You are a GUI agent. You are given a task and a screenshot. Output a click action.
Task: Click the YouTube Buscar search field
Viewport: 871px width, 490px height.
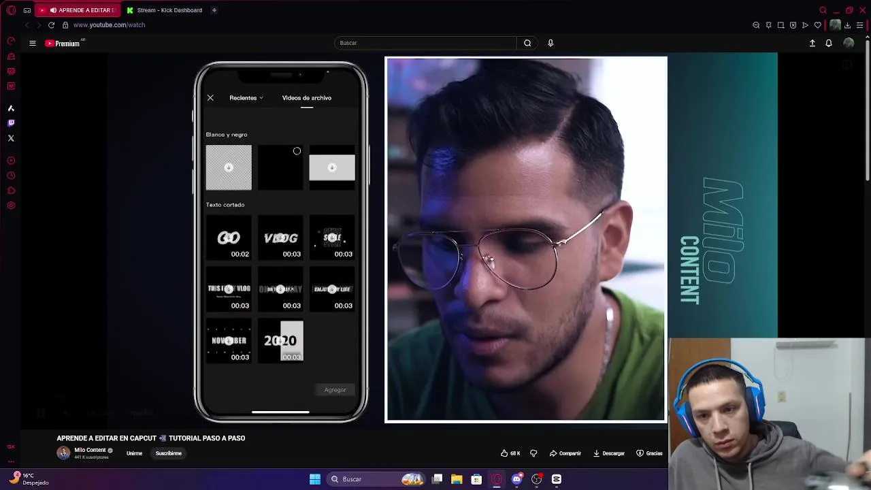tap(426, 43)
